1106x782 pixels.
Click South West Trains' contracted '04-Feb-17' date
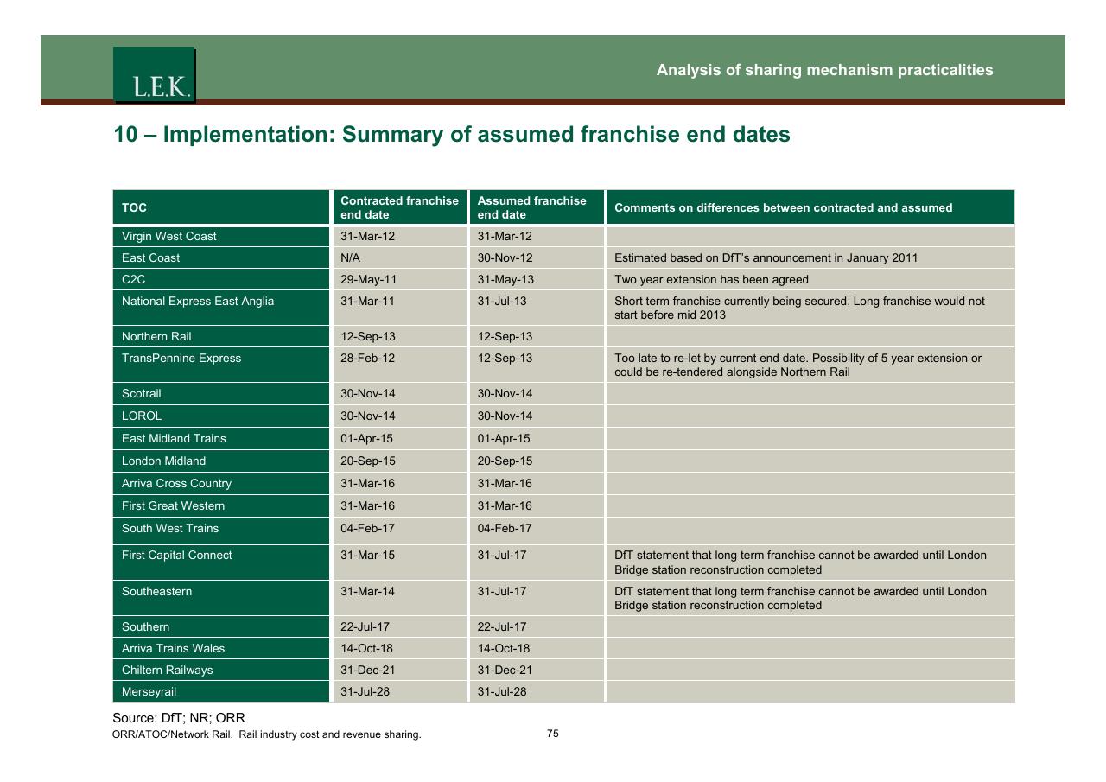399,530
